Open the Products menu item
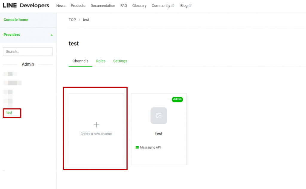 [x=78, y=5]
